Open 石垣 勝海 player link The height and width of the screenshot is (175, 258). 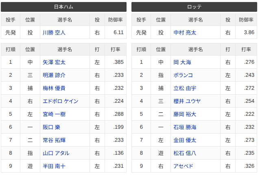185,127
